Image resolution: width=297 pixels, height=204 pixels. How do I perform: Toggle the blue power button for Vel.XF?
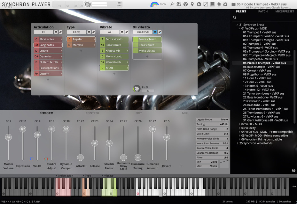coord(32,159)
